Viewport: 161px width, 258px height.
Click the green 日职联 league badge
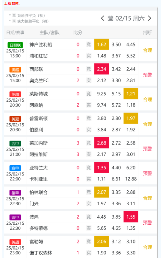click(x=15, y=45)
